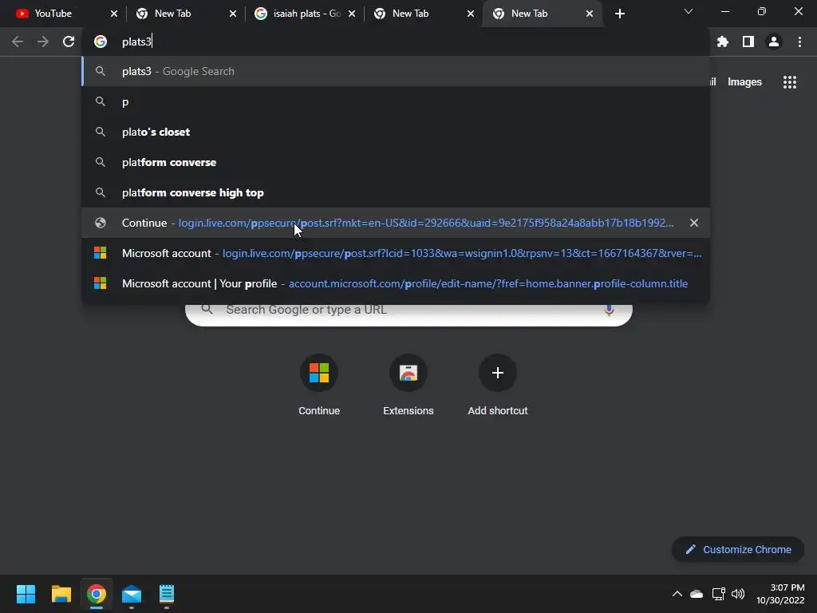Open Mail app from taskbar
This screenshot has height=613, width=817.
132,594
